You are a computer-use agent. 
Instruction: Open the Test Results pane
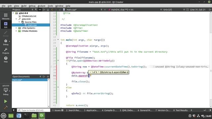pos(181,110)
